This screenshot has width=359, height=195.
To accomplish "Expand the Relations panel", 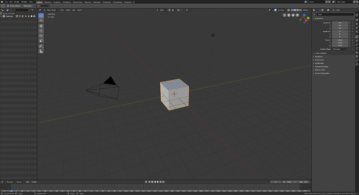I will pos(318,57).
